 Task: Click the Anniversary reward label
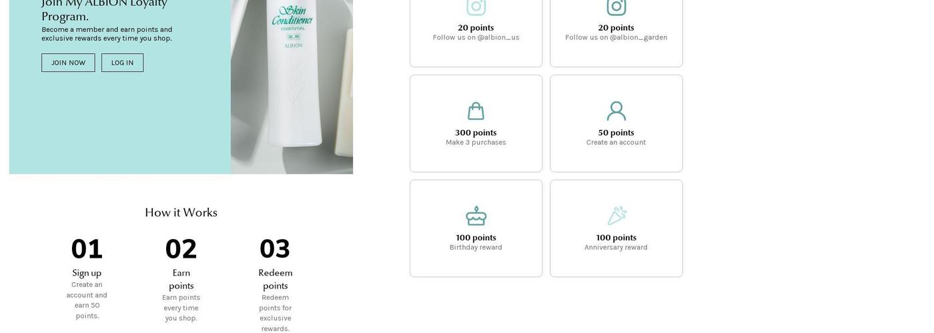pos(616,248)
